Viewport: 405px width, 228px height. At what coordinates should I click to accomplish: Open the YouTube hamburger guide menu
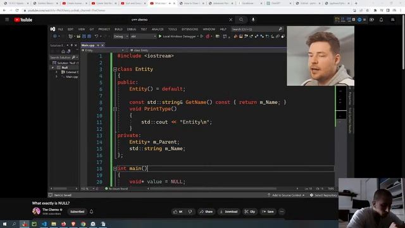click(7, 20)
